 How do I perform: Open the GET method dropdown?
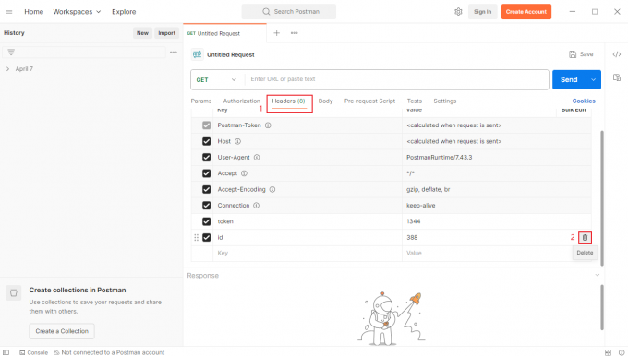pos(216,79)
